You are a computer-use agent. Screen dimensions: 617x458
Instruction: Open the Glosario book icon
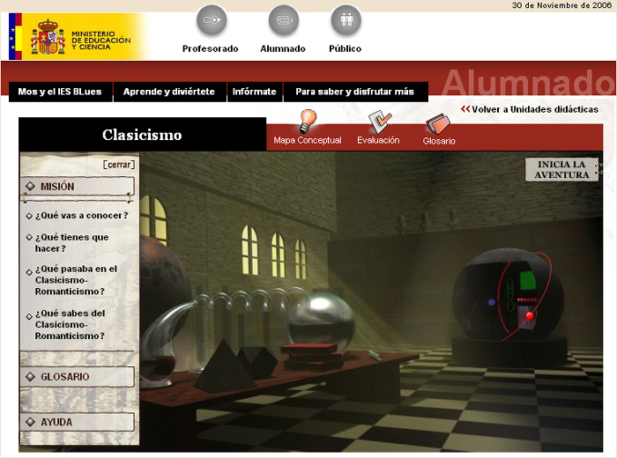[438, 123]
